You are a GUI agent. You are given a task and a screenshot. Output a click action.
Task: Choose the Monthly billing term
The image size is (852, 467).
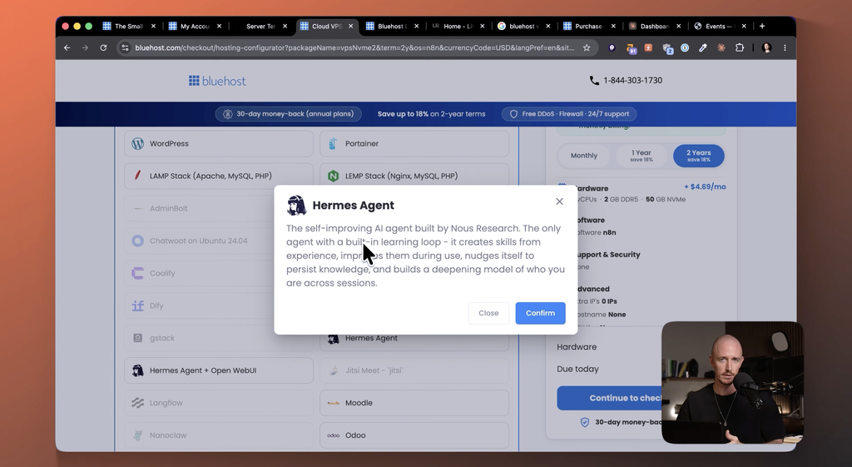[584, 156]
